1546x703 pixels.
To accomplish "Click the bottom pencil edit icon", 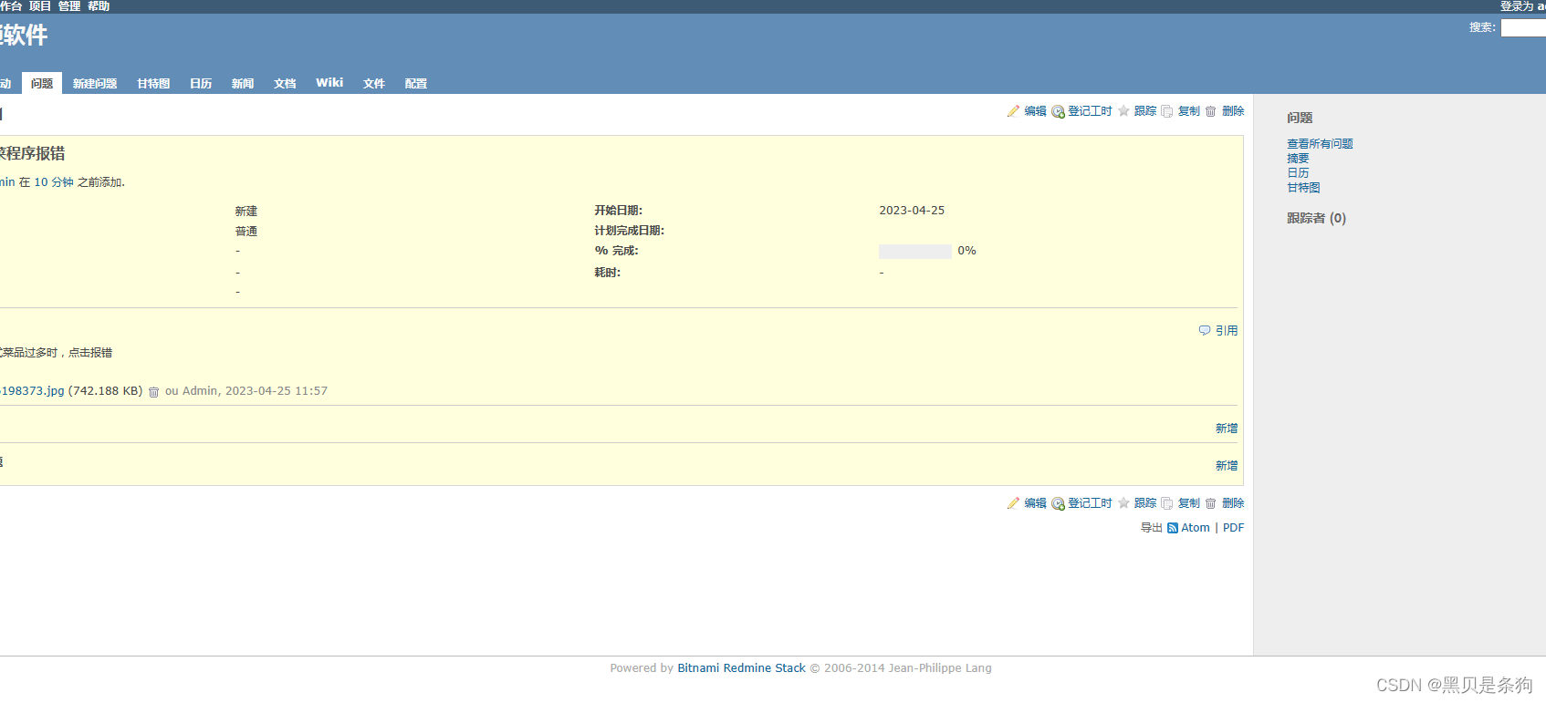I will [1013, 503].
